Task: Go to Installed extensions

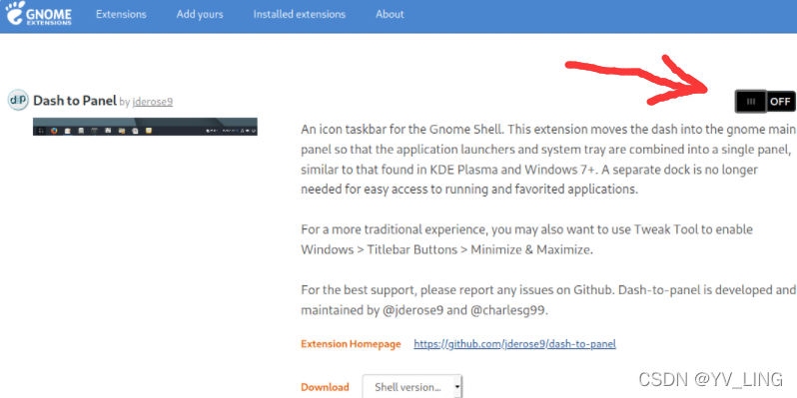Action: 300,14
